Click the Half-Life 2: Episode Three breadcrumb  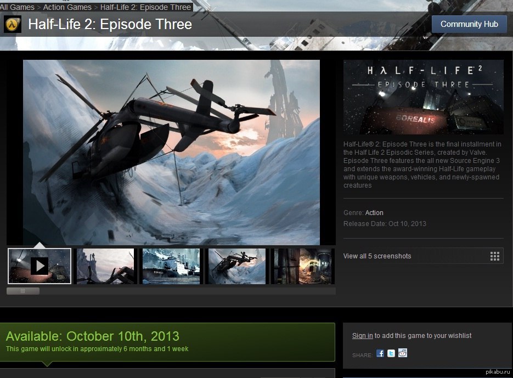[x=145, y=7]
